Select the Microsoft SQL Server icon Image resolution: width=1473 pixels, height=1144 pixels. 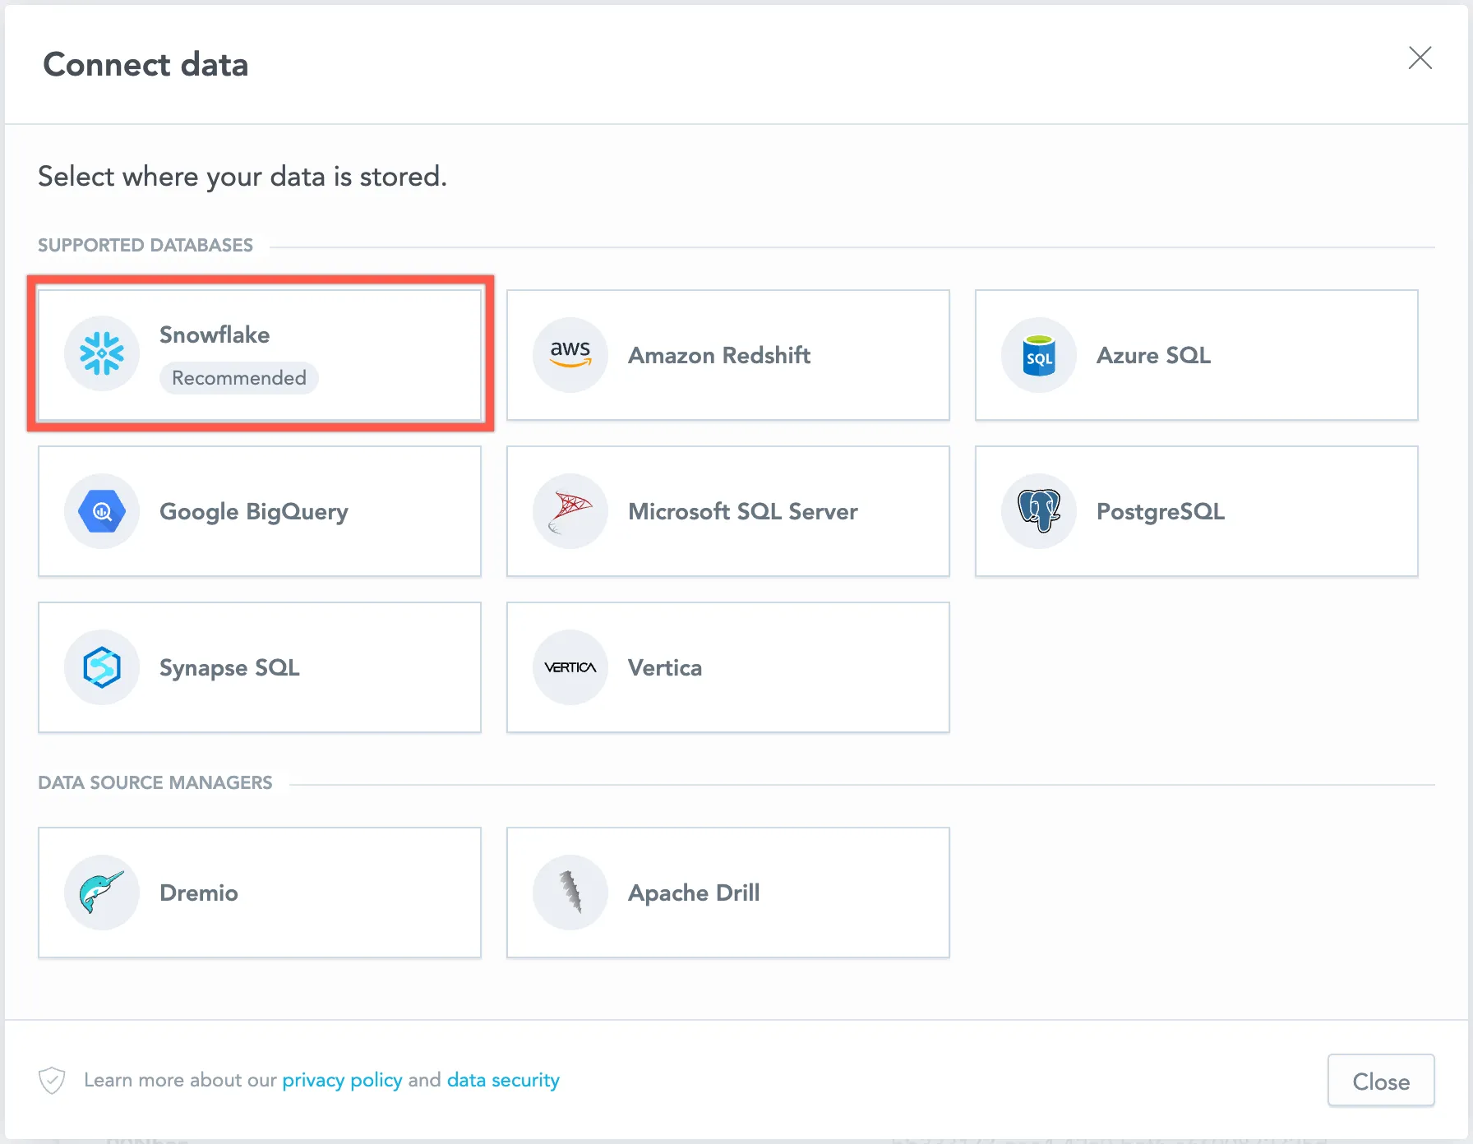[x=570, y=510]
